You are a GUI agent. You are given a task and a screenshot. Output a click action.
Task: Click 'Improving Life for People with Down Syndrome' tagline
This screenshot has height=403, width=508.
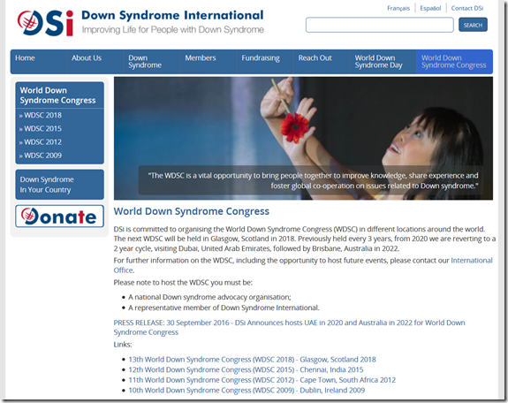point(172,30)
